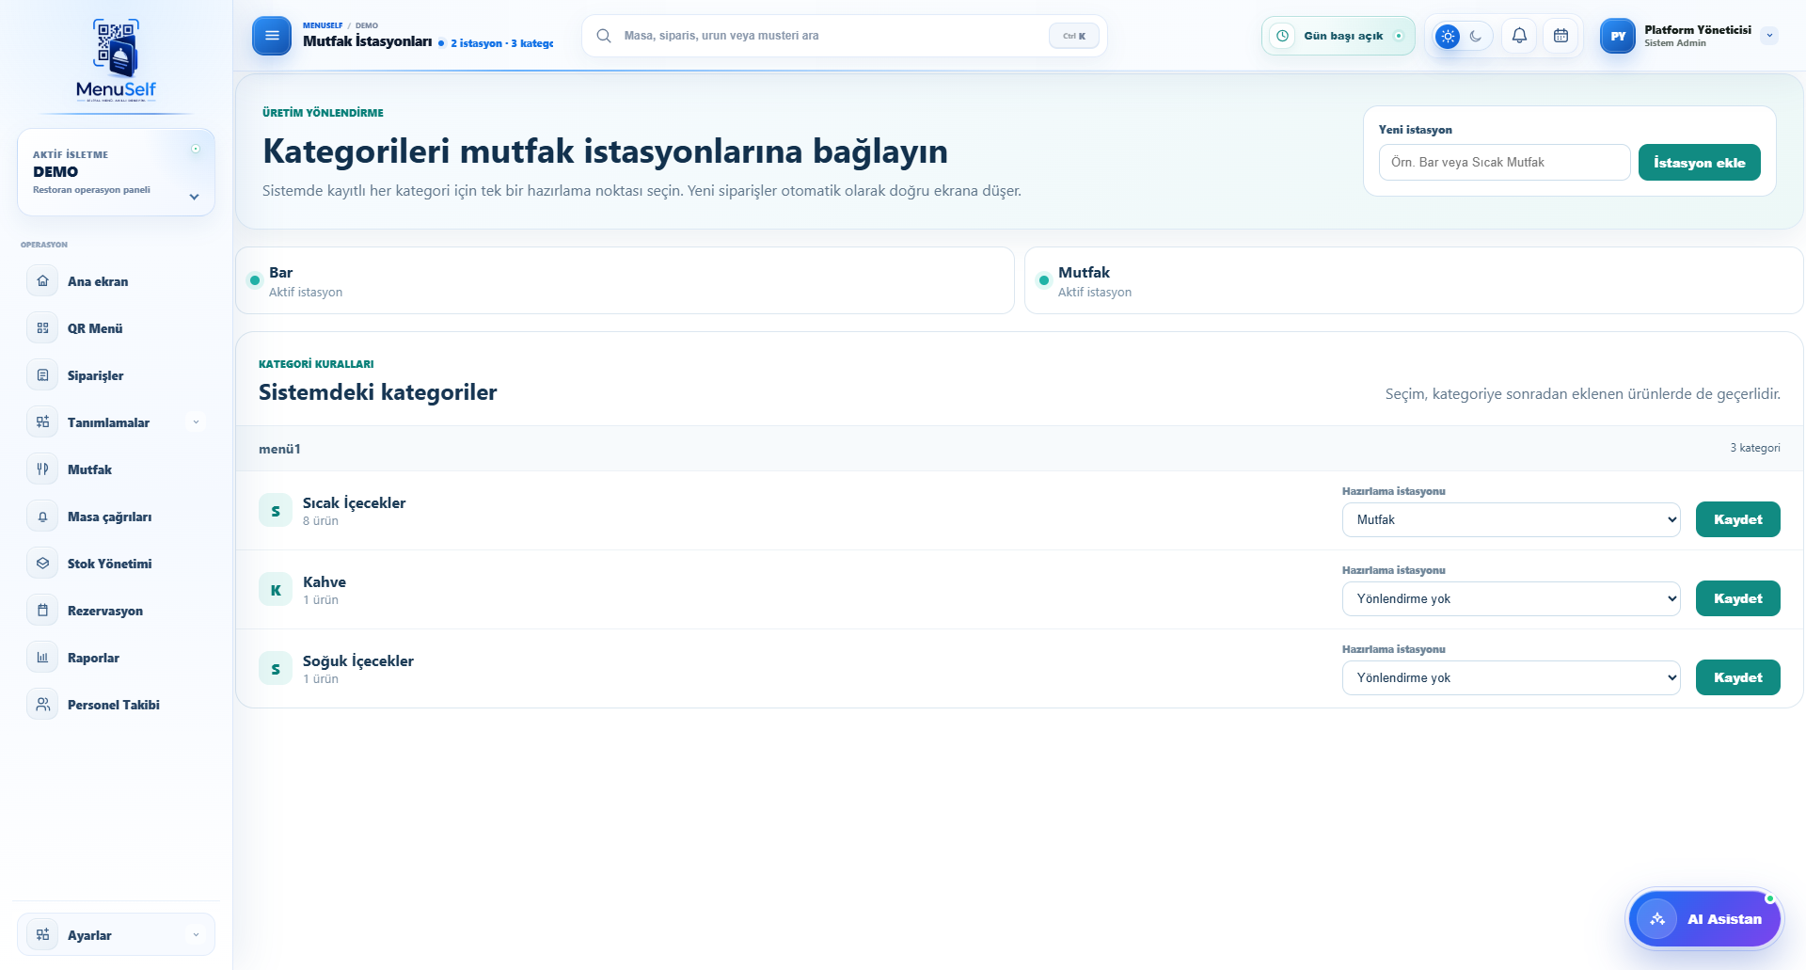Select the Bar station card
This screenshot has height=970, width=1806.
click(625, 280)
